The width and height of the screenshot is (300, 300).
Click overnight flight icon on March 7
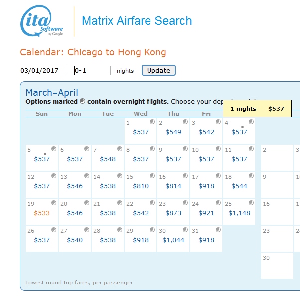pyautogui.click(x=119, y=149)
